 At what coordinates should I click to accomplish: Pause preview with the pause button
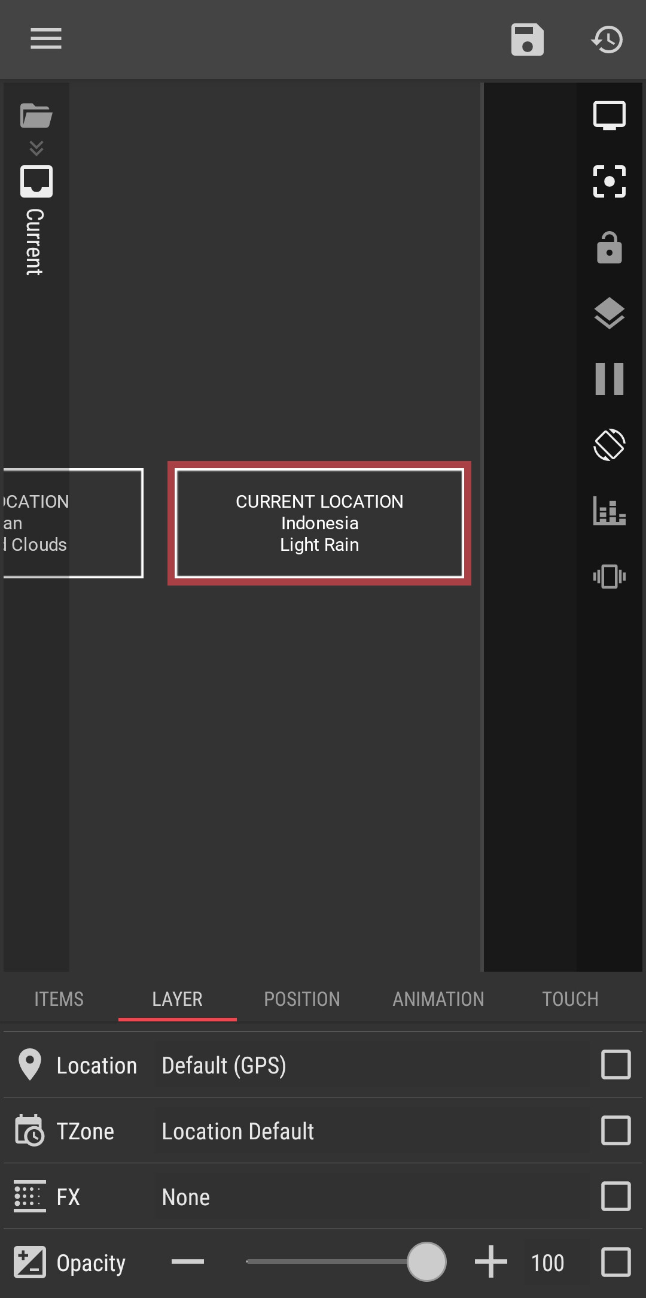[609, 379]
